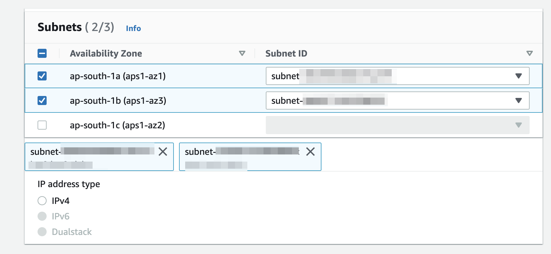Select the Dualstack radio option

[42, 232]
